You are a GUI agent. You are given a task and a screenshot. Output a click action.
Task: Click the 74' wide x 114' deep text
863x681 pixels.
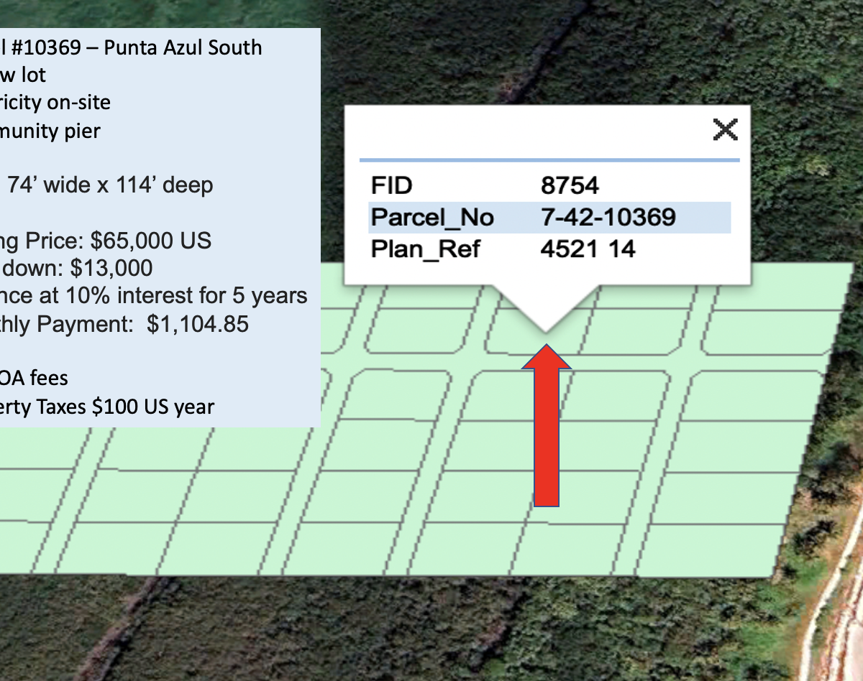coord(110,185)
